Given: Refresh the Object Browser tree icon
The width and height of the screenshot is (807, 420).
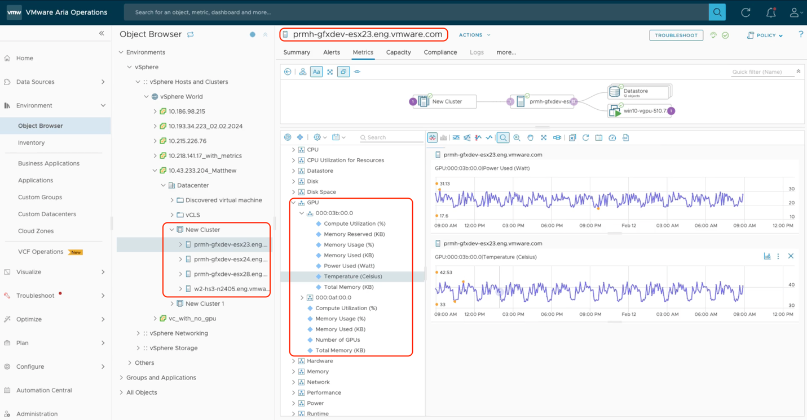Looking at the screenshot, I should click(x=191, y=34).
